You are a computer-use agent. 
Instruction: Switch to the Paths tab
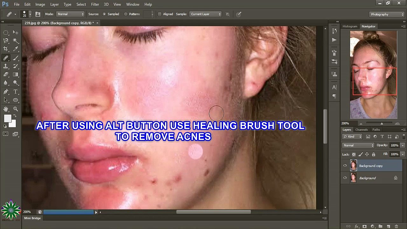click(x=376, y=130)
